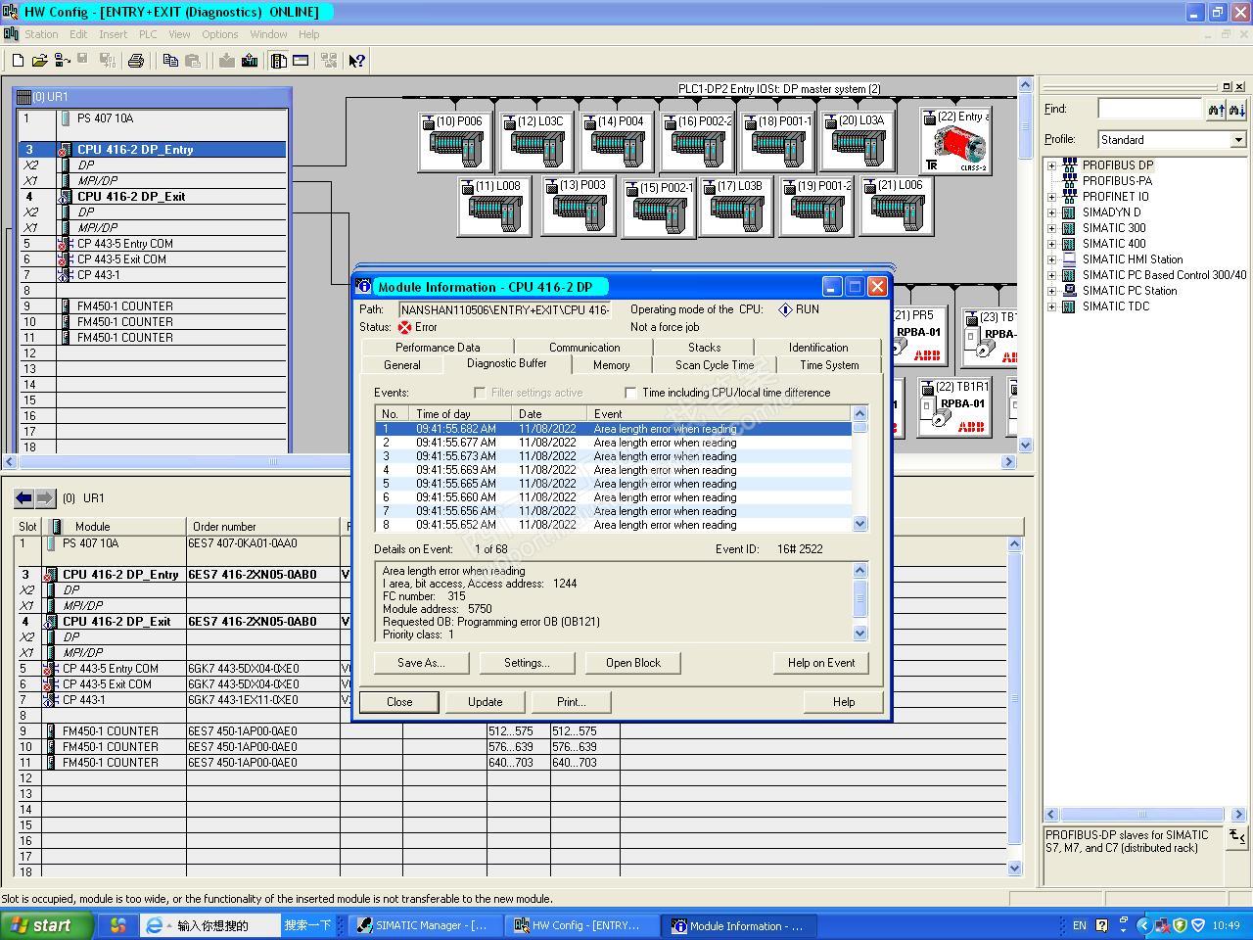Click the Open station folder toolbar icon

tap(39, 61)
